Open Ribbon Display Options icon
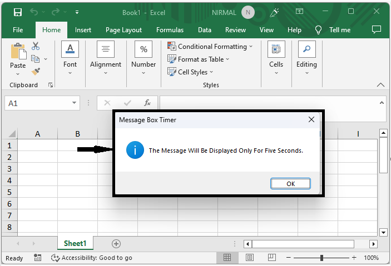Screen dimensions: 391x266 point(299,11)
